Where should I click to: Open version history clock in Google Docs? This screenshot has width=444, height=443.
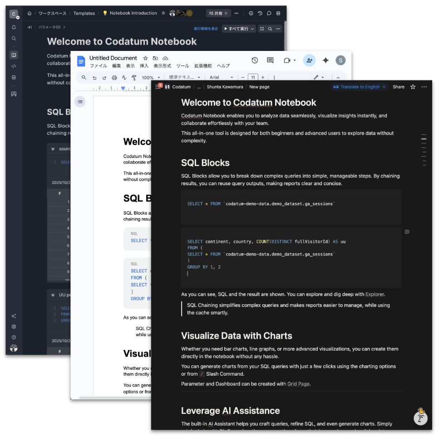[255, 60]
